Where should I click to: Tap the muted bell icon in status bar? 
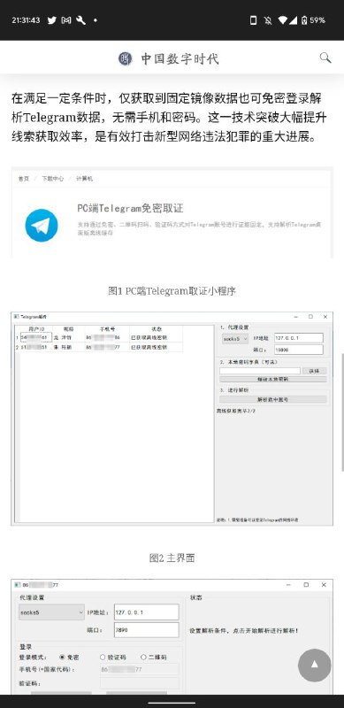point(268,20)
